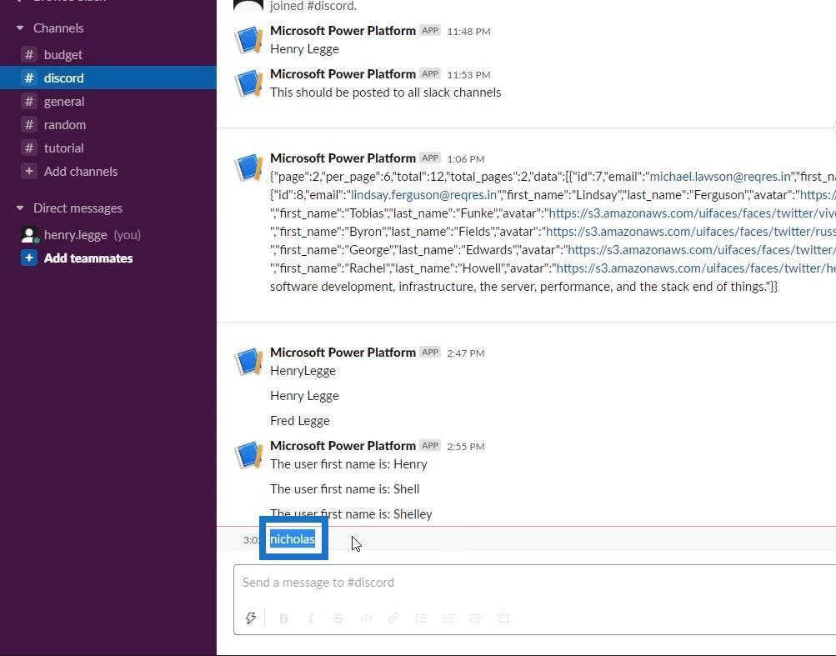Click the Direct messages section header

pyautogui.click(x=78, y=208)
